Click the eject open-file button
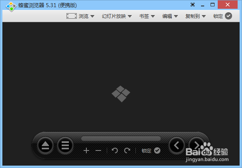The height and width of the screenshot is (168, 242). tap(45, 145)
